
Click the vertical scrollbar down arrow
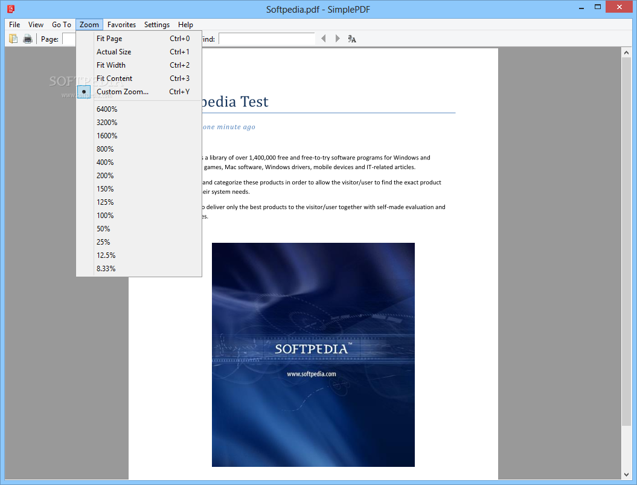[626, 474]
